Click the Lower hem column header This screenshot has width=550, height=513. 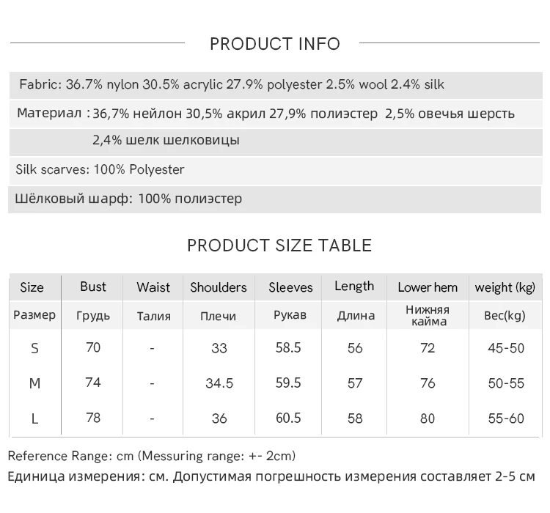click(428, 287)
